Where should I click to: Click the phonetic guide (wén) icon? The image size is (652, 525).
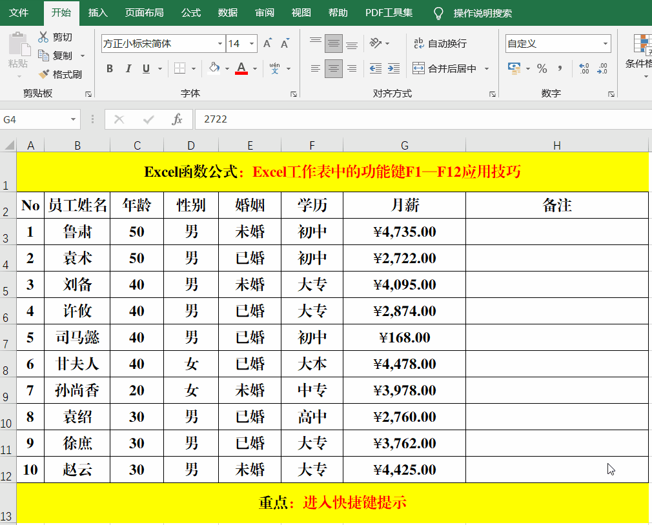pyautogui.click(x=274, y=68)
